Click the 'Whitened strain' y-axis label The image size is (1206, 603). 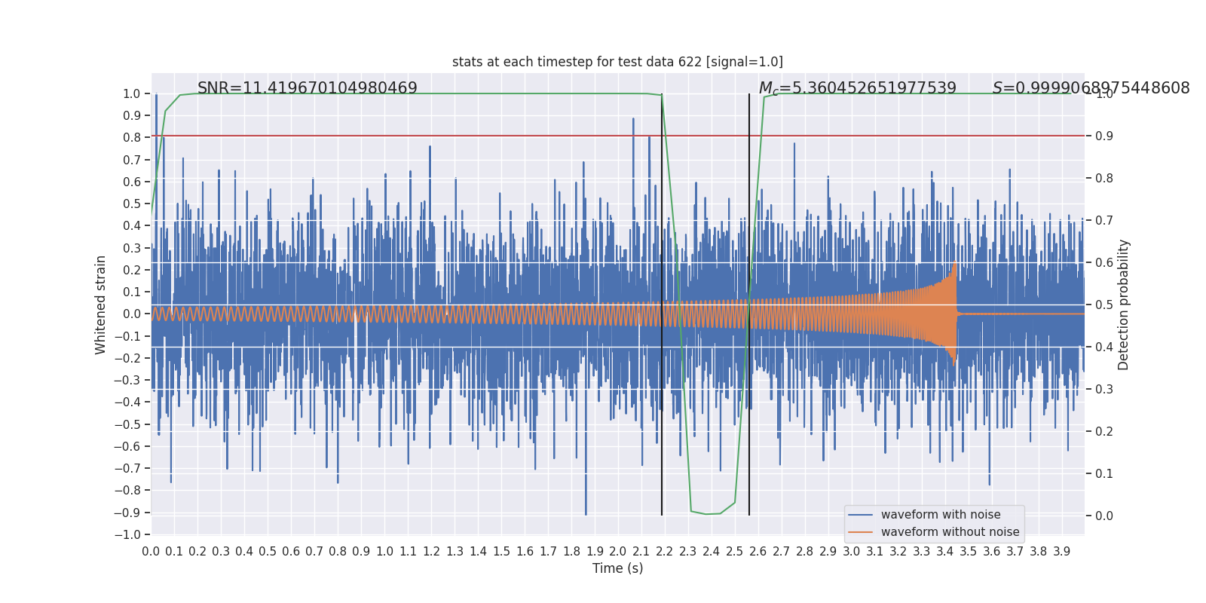pyautogui.click(x=101, y=305)
